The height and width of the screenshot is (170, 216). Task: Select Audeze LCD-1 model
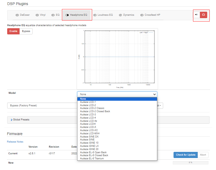pyautogui.click(x=117, y=102)
